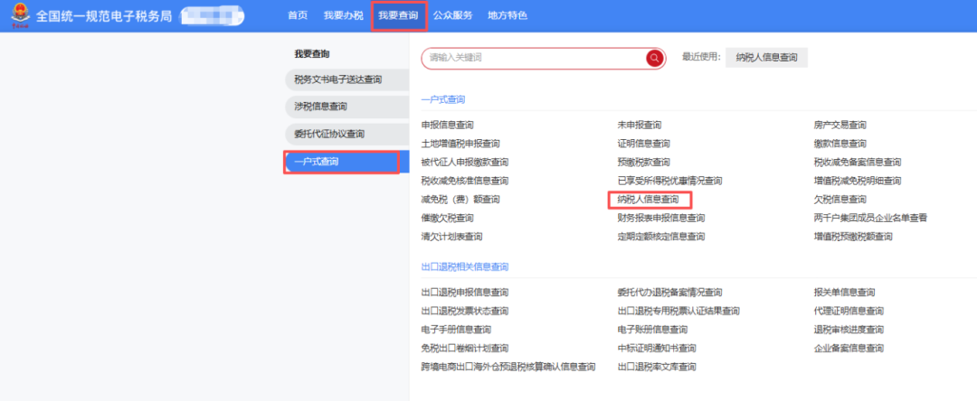Click the red search magnifier icon
Viewport: 977px width, 401px height.
click(654, 58)
